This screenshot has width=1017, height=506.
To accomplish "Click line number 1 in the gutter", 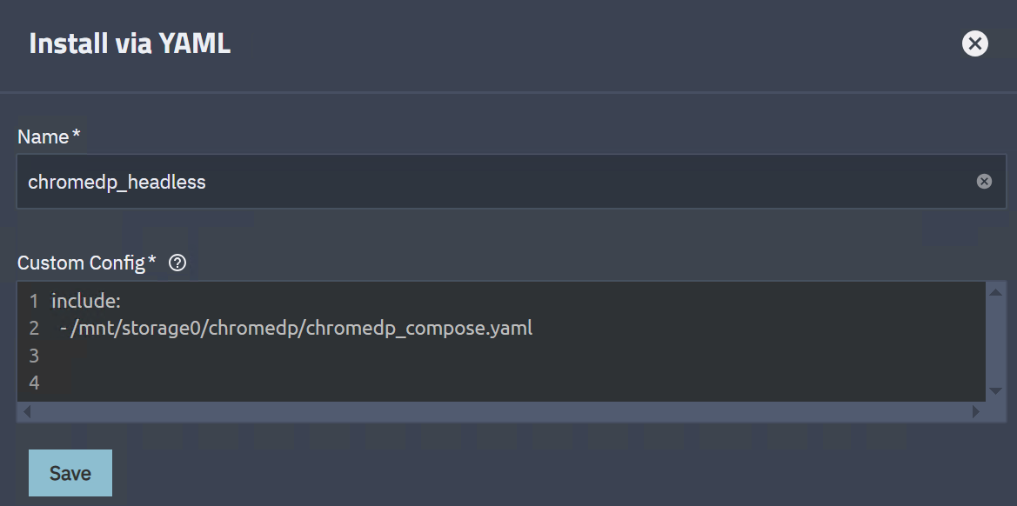I will pos(34,302).
